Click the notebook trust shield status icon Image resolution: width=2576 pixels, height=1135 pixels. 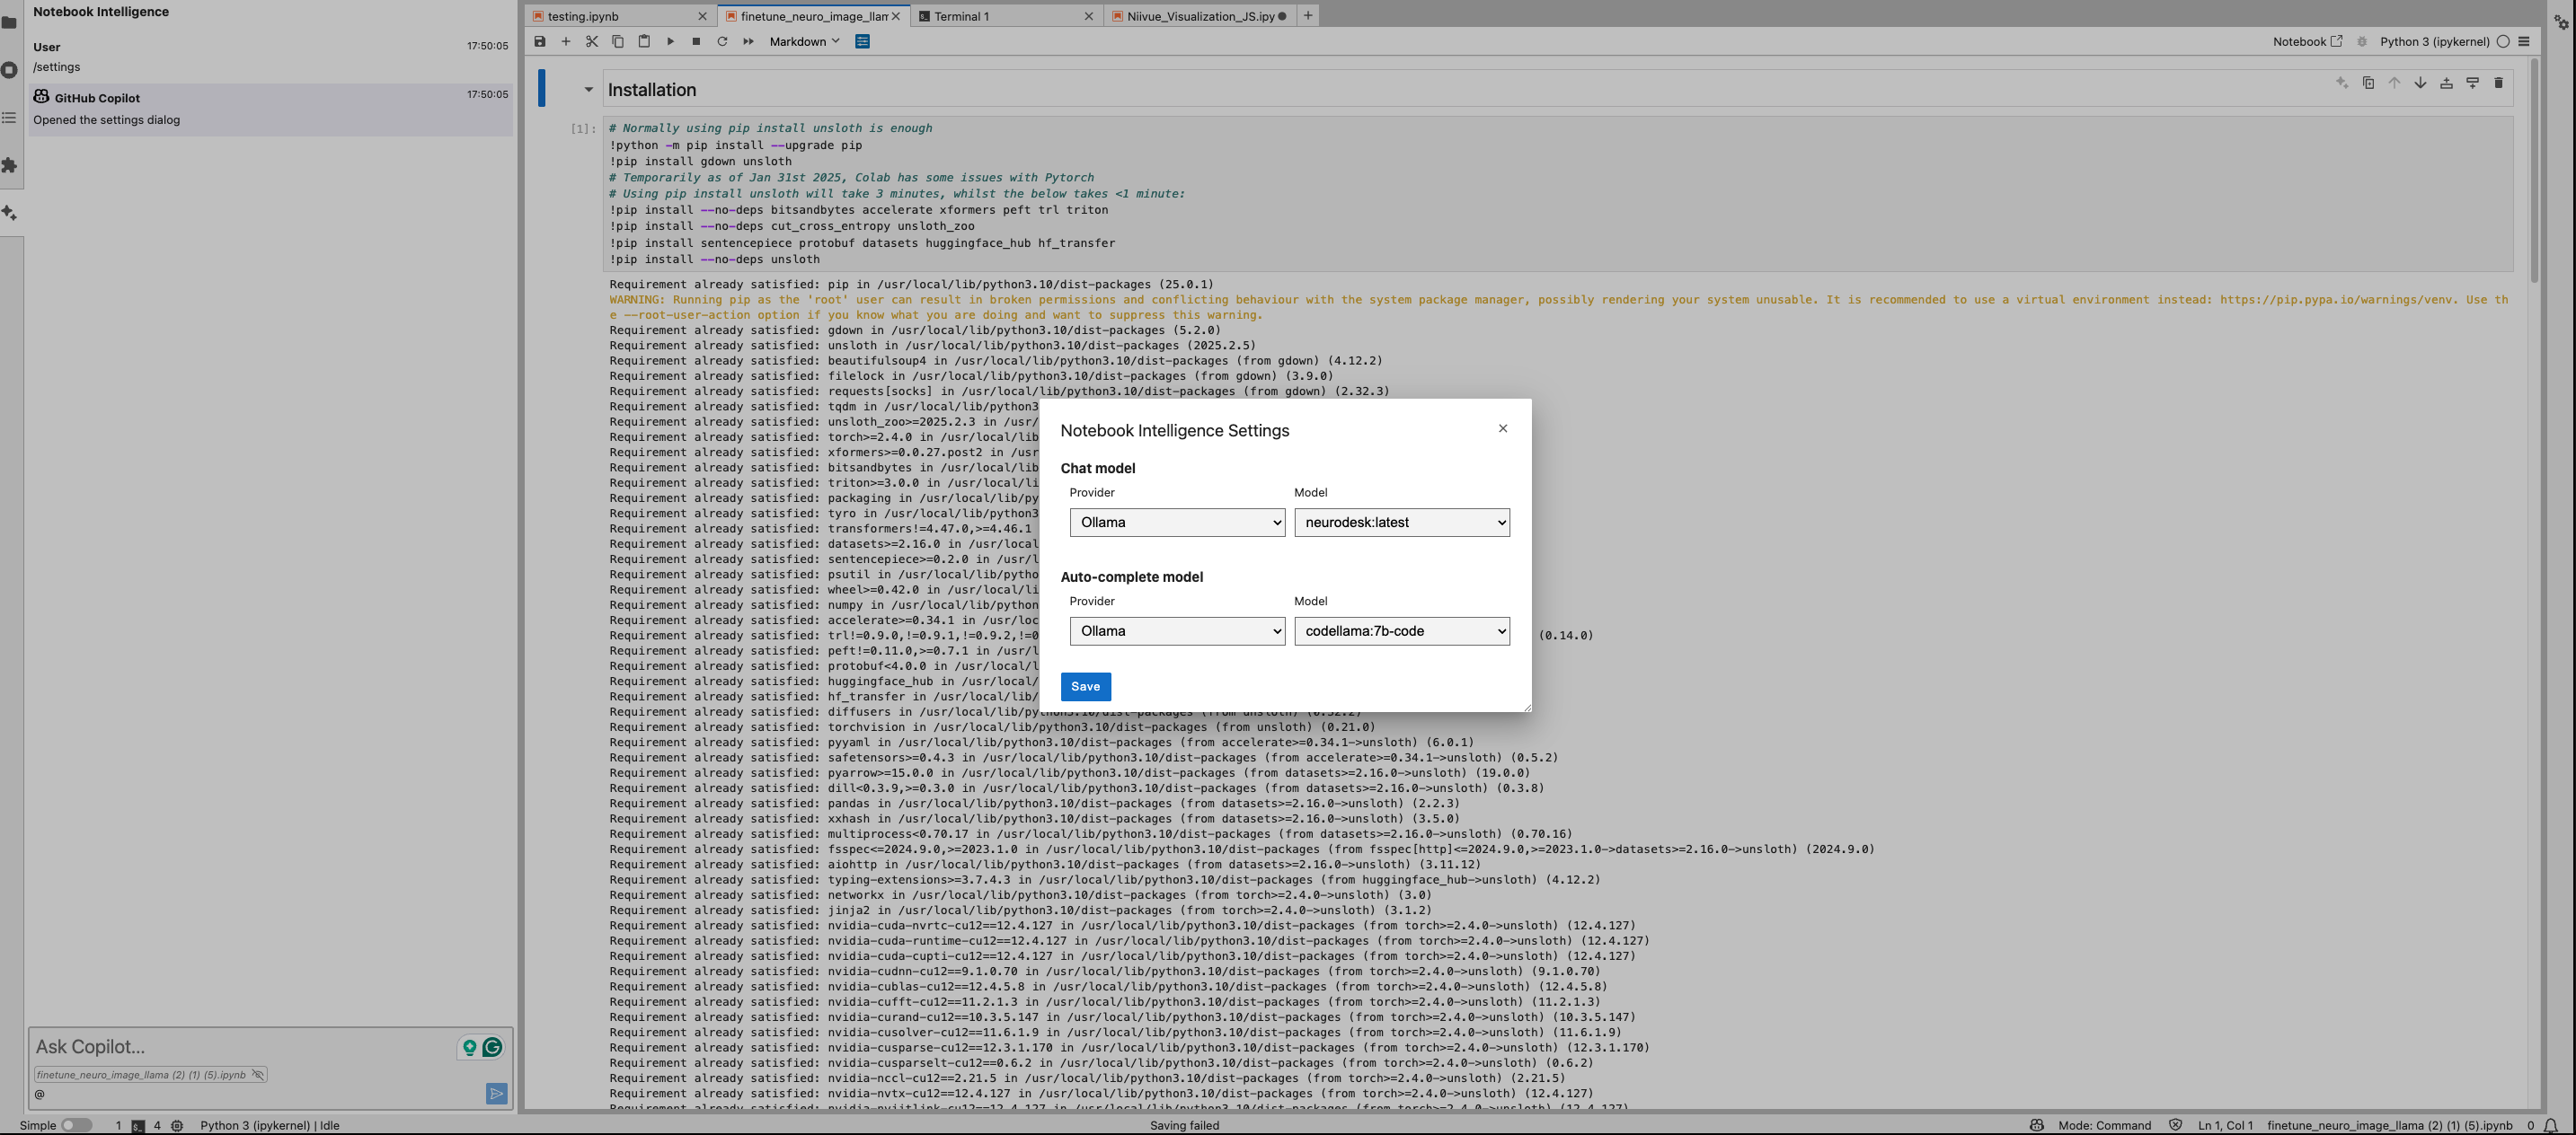[x=2175, y=1125]
